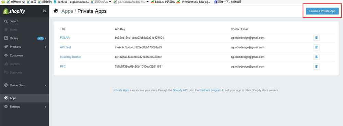Click the API Key column header
Image resolution: width=343 pixels, height=126 pixels.
click(x=120, y=29)
